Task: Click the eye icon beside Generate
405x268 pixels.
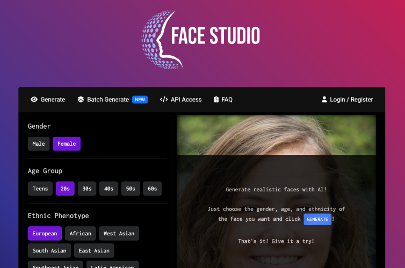Action: click(34, 100)
